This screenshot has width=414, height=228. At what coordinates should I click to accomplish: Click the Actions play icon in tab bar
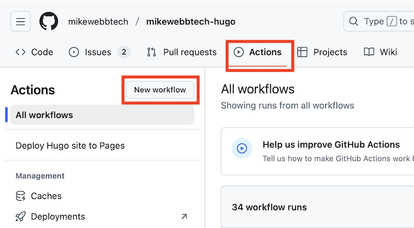click(239, 52)
